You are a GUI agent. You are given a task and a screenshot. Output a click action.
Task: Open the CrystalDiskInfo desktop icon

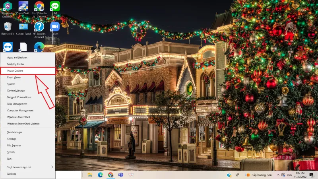click(23, 7)
